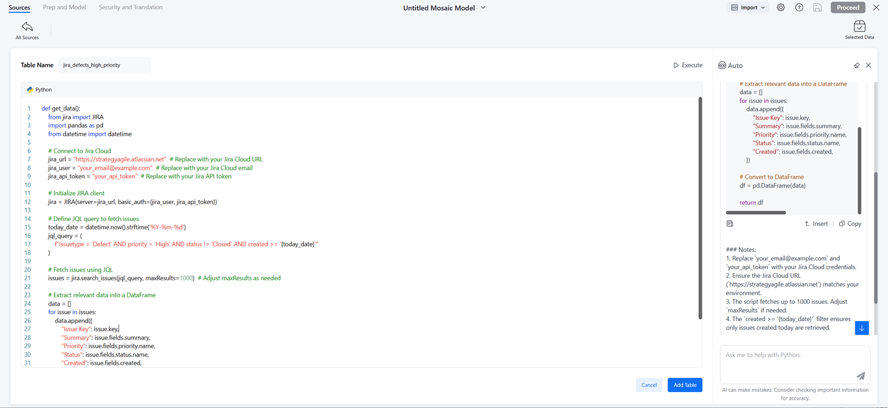This screenshot has height=408, width=888.
Task: Click the Add Table button
Action: (684, 385)
